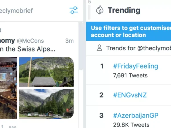This screenshot has width=171, height=128.
Task: Open the top-right mountain chalet photo
Action: (x=46, y=72)
